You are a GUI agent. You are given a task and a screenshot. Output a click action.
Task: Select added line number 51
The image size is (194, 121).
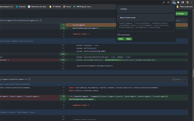click(x=63, y=25)
